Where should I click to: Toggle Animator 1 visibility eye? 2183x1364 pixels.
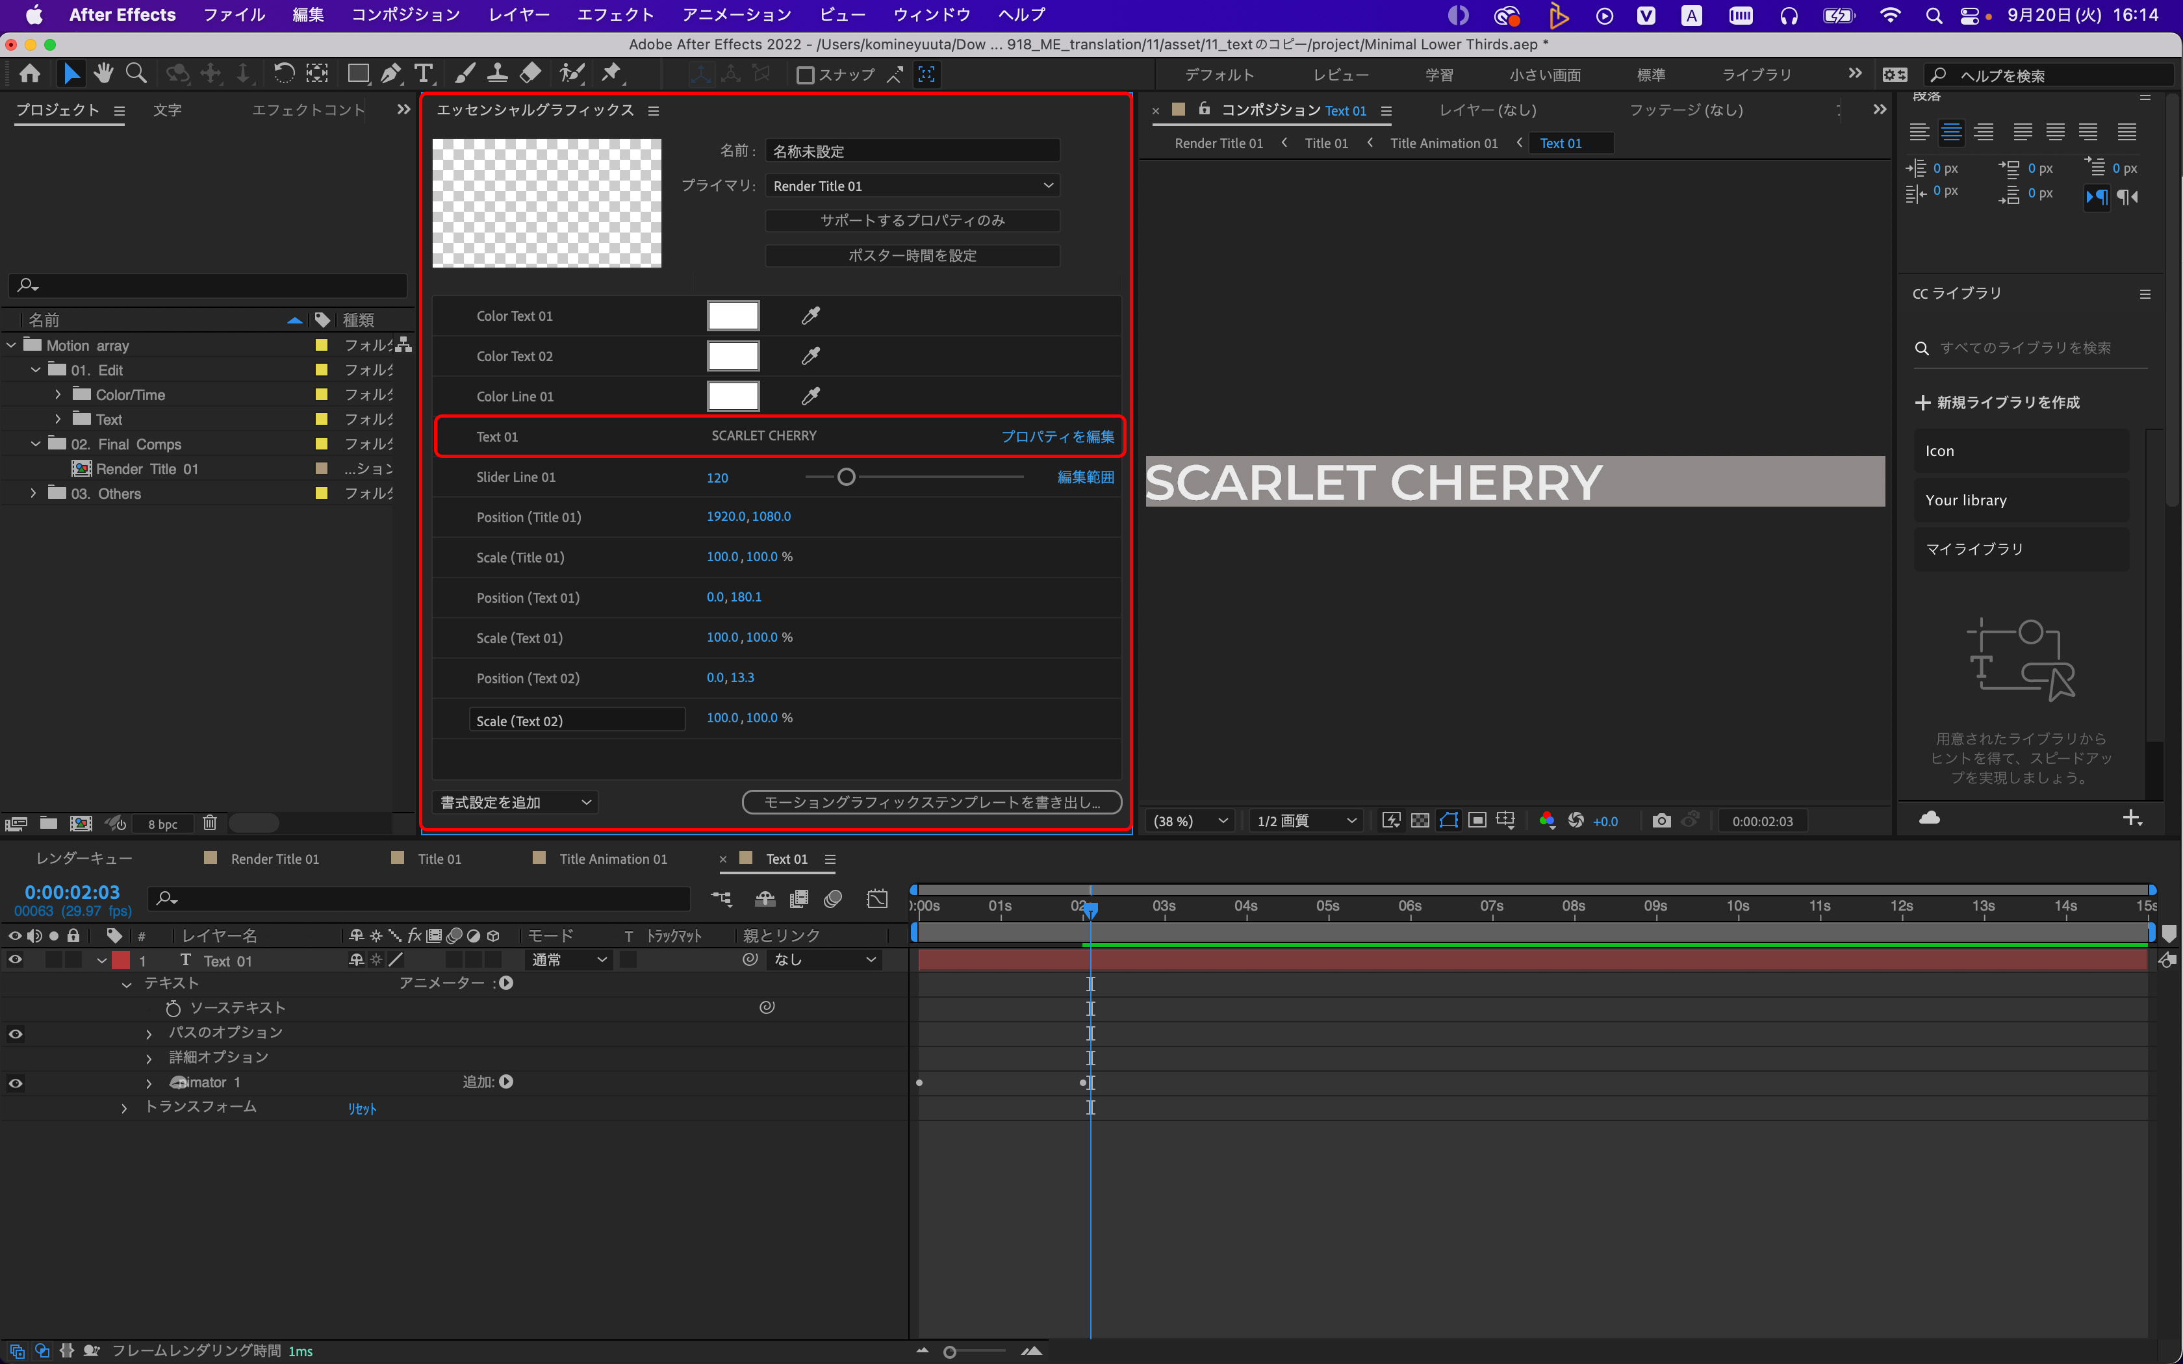pyautogui.click(x=16, y=1083)
